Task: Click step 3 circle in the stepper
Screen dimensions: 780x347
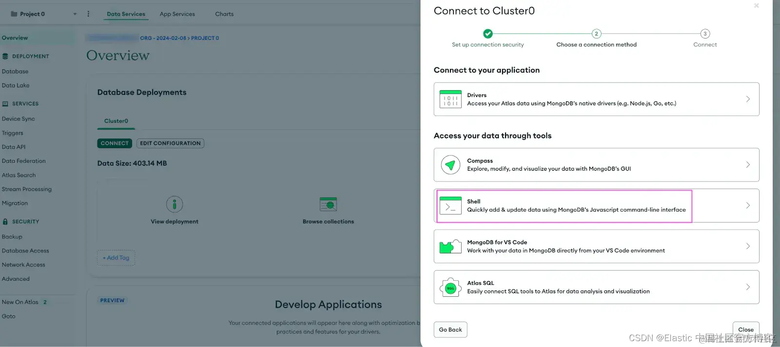Action: [x=705, y=34]
